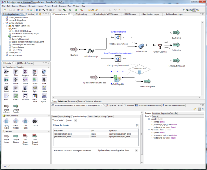The height and width of the screenshot is (170, 207).
Task: Select the Map operator in the palette
Action: (x=6, y=73)
